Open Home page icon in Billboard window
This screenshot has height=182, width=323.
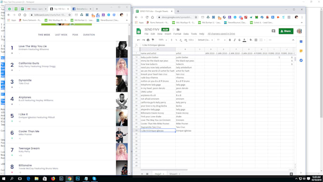(x=25, y=15)
